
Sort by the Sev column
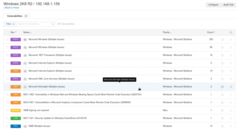pos(13,32)
